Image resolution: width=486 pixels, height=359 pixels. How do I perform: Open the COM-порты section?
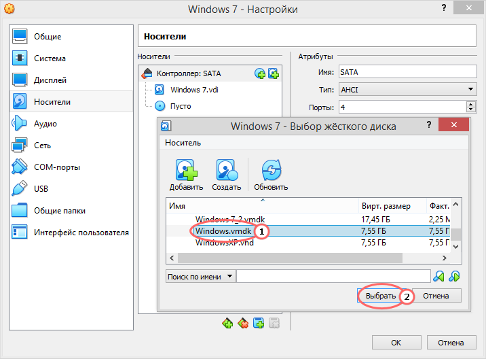(x=71, y=167)
